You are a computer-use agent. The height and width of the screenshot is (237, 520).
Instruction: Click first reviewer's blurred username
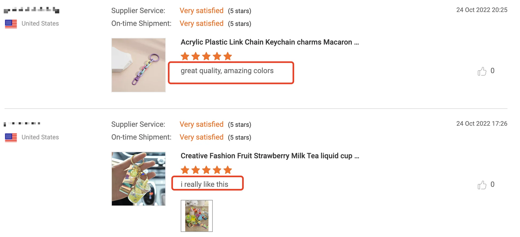point(31,10)
